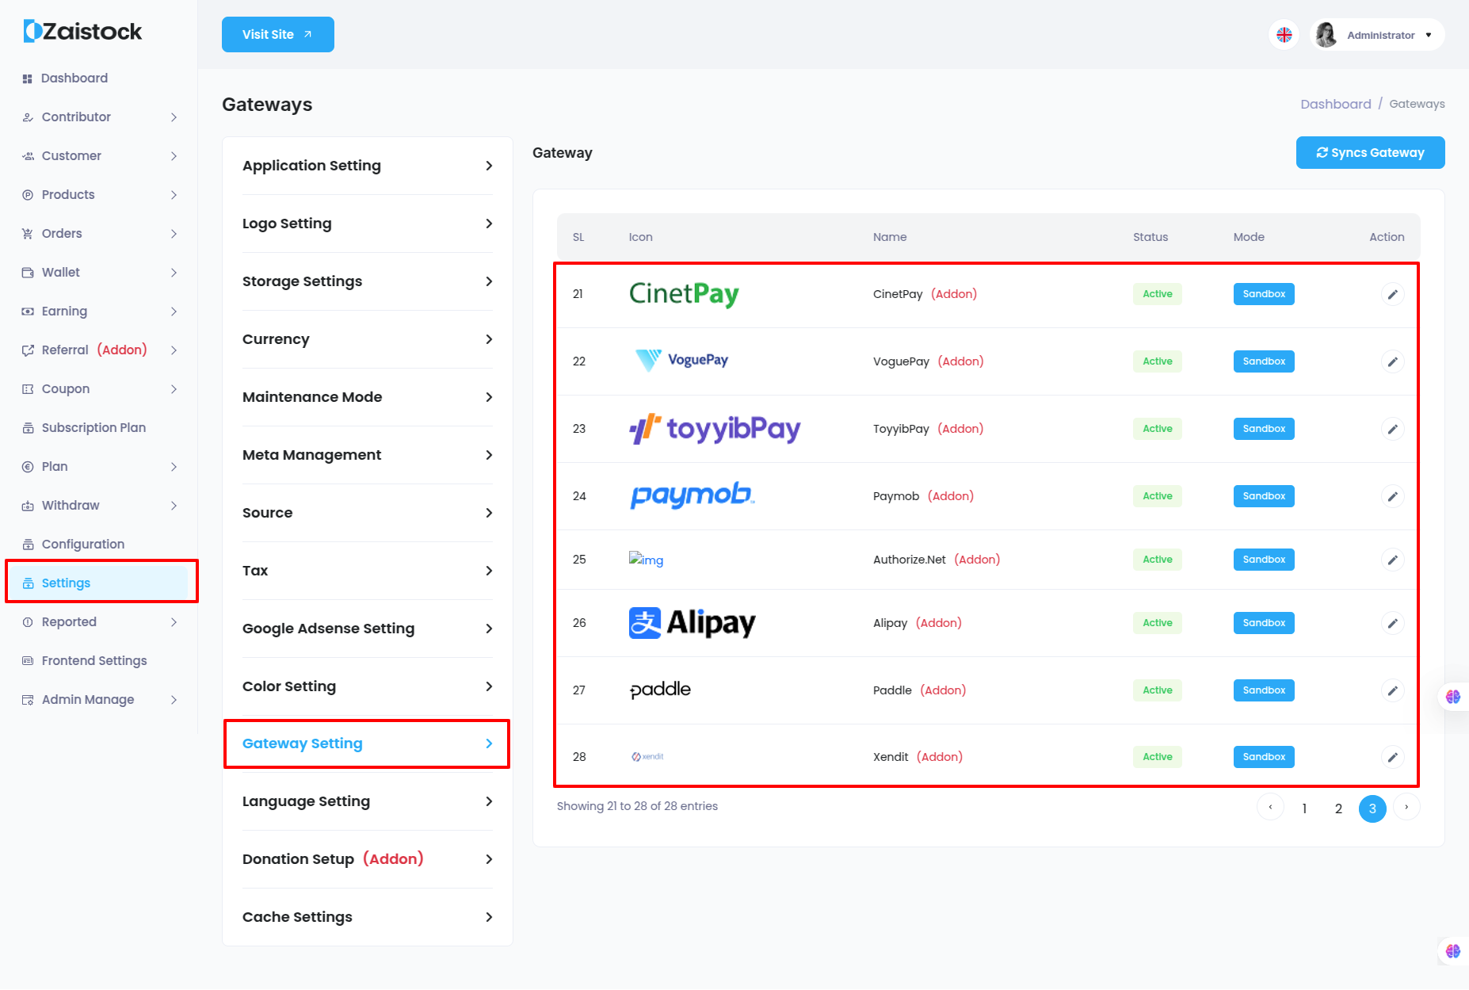
Task: Edit the ToyyibPay gateway with pencil icon
Action: click(x=1392, y=429)
